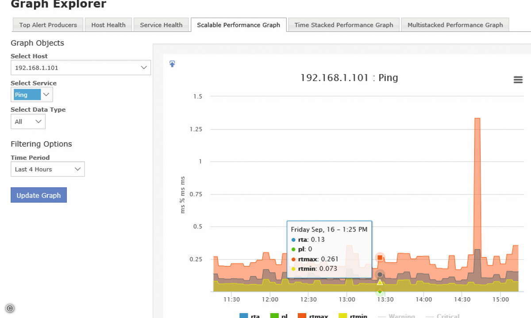Switch to the Host Health tab
The image size is (531, 318).
click(108, 25)
